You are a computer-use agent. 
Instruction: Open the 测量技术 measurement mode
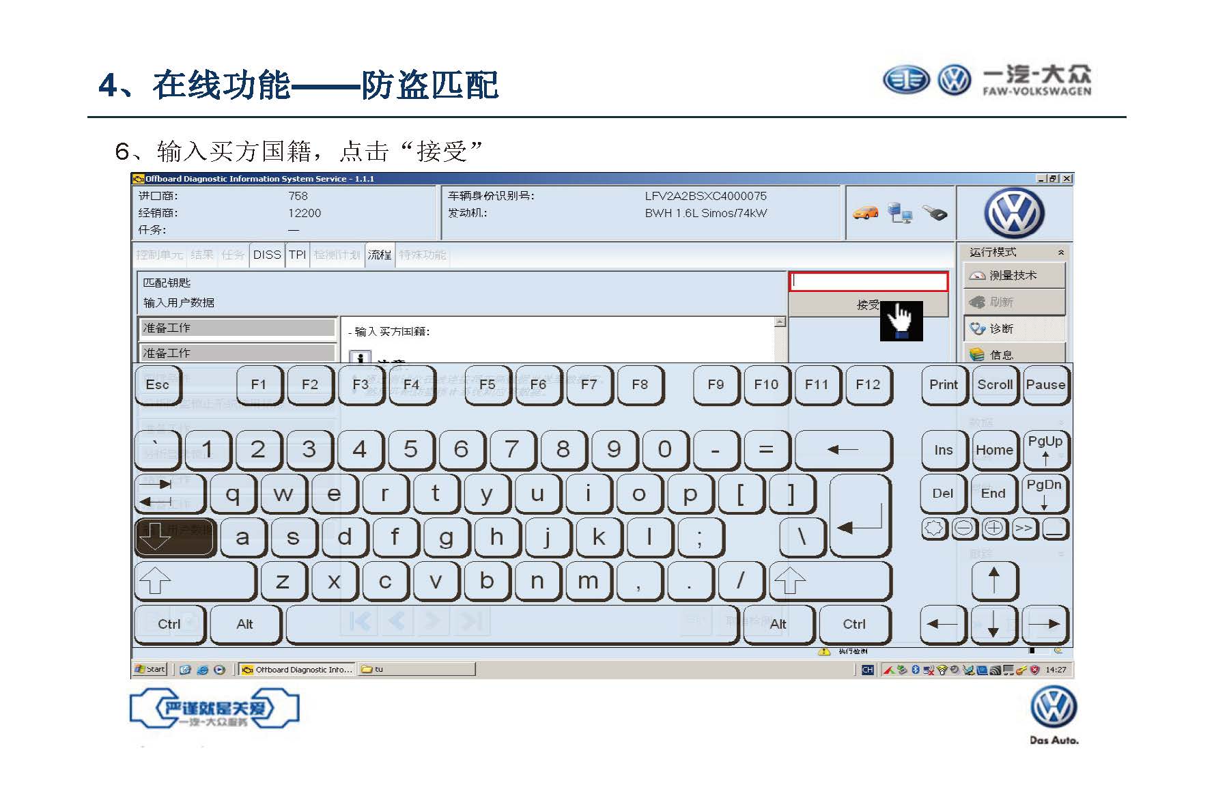click(1014, 276)
